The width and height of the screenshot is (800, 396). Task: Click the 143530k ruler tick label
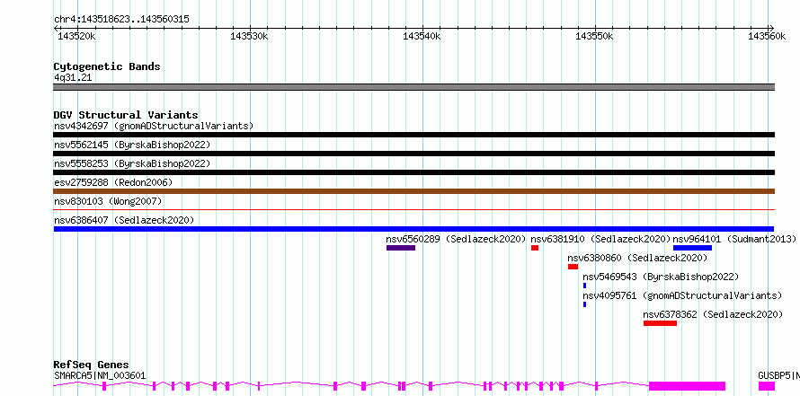250,37
